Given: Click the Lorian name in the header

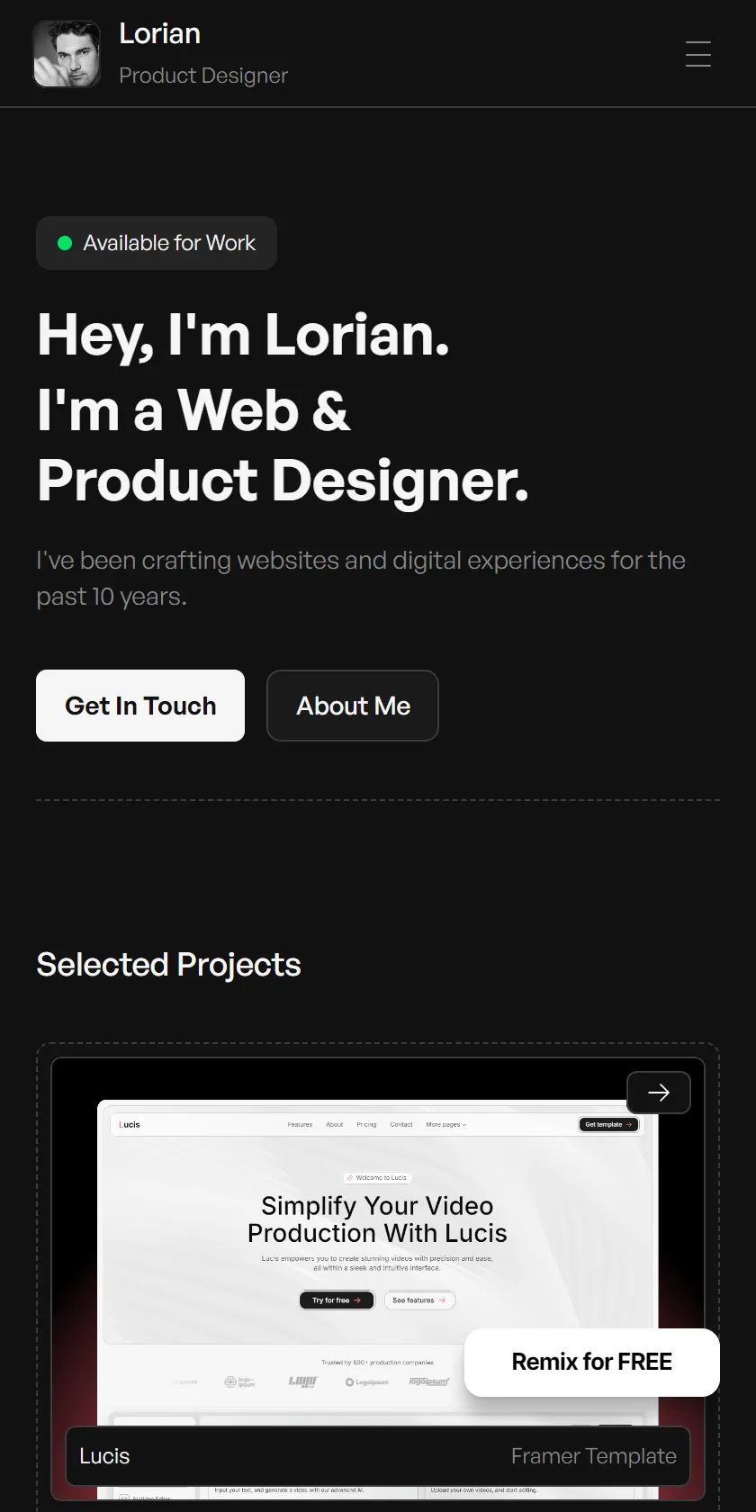Looking at the screenshot, I should [160, 34].
